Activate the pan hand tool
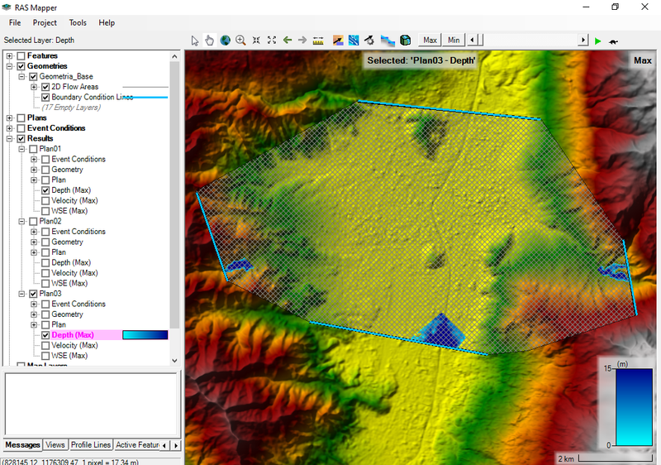The height and width of the screenshot is (465, 661). (210, 40)
